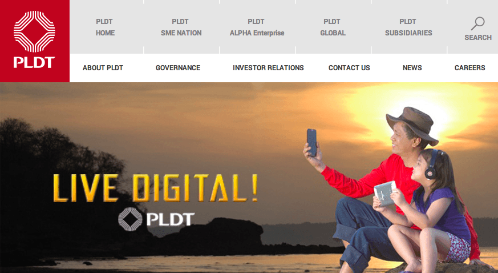Go to PLDT HOME link
498x273 pixels.
pos(105,27)
